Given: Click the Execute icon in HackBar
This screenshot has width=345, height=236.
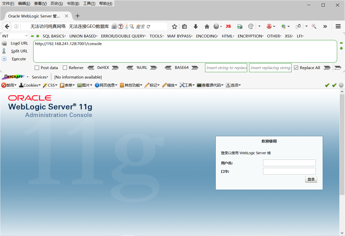Looking at the screenshot, I should 4,59.
